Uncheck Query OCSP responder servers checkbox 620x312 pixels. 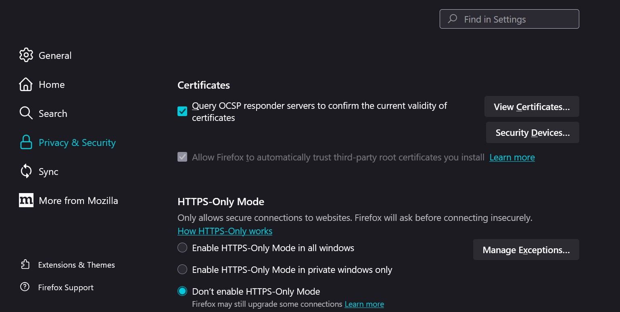pyautogui.click(x=182, y=111)
